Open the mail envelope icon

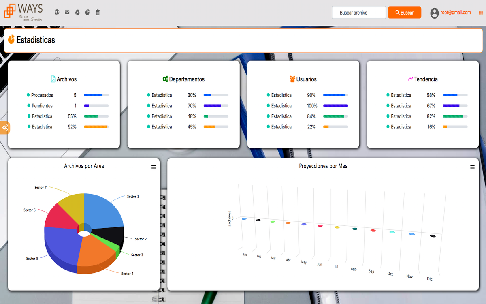click(x=67, y=13)
